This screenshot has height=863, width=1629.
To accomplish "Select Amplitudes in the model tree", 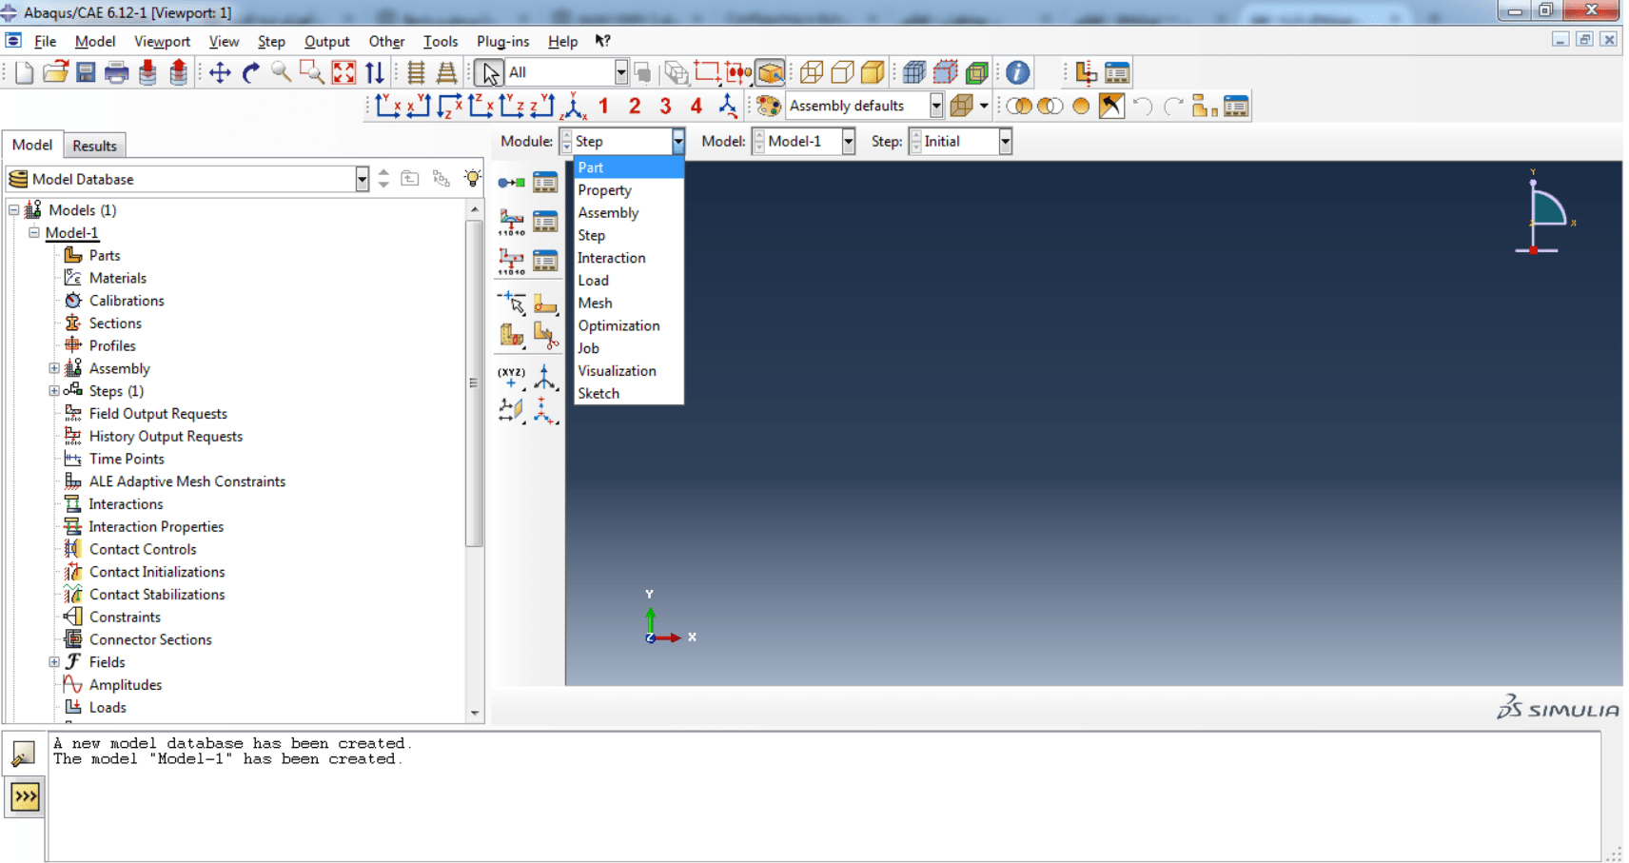I will click(x=125, y=685).
